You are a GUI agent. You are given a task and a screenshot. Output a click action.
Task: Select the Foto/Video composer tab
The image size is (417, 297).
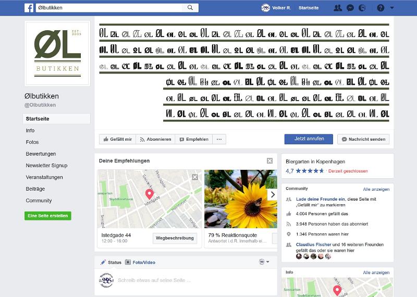(x=140, y=263)
